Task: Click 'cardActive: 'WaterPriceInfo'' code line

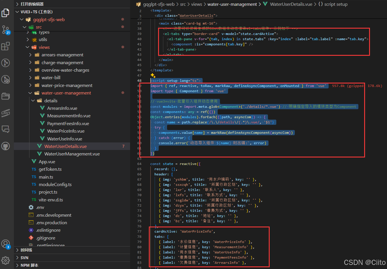Action: [x=185, y=231]
